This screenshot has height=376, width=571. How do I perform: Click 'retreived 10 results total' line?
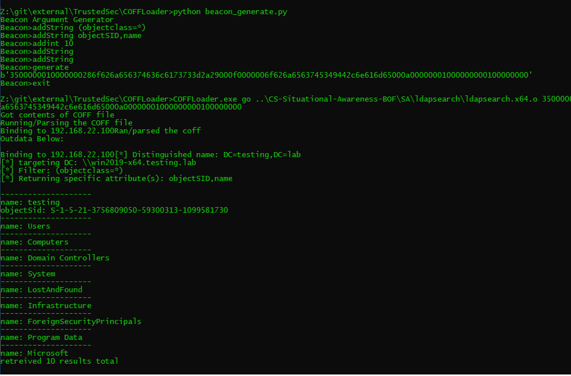[59, 361]
